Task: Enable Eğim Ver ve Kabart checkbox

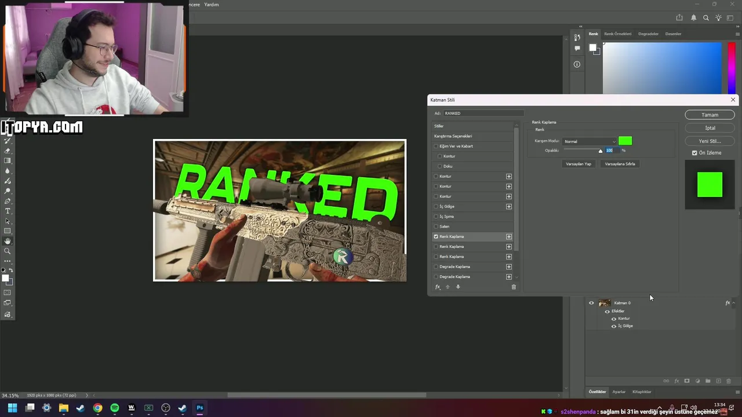Action: pyautogui.click(x=437, y=146)
